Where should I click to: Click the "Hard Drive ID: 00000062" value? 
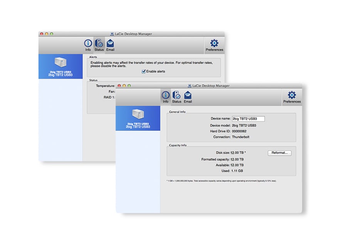pos(239,131)
